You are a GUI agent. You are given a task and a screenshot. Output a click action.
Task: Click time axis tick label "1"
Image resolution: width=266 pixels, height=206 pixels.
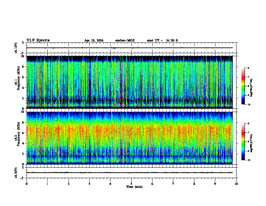coord(47,184)
